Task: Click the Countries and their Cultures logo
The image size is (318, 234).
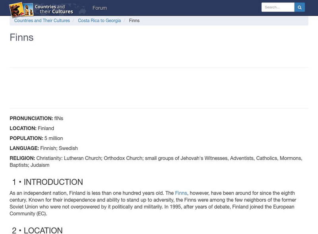Action: (41, 9)
